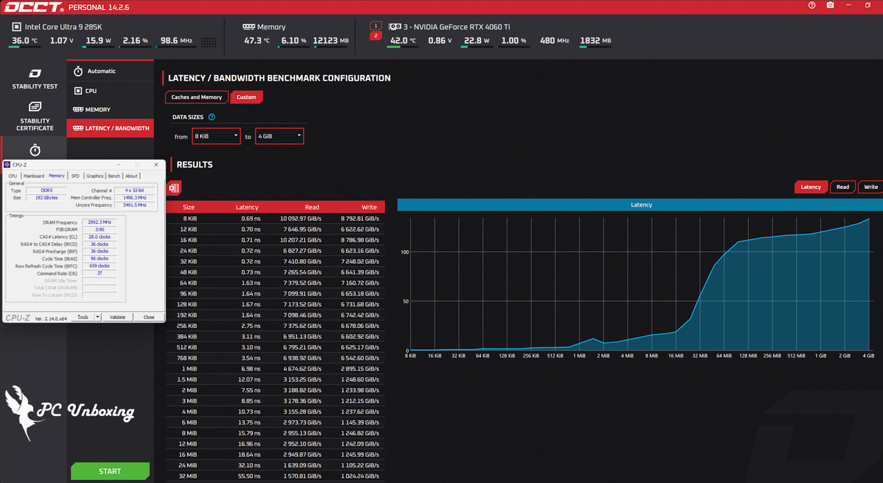883x483 pixels.
Task: Click the Read column header in results table
Action: tap(312, 207)
